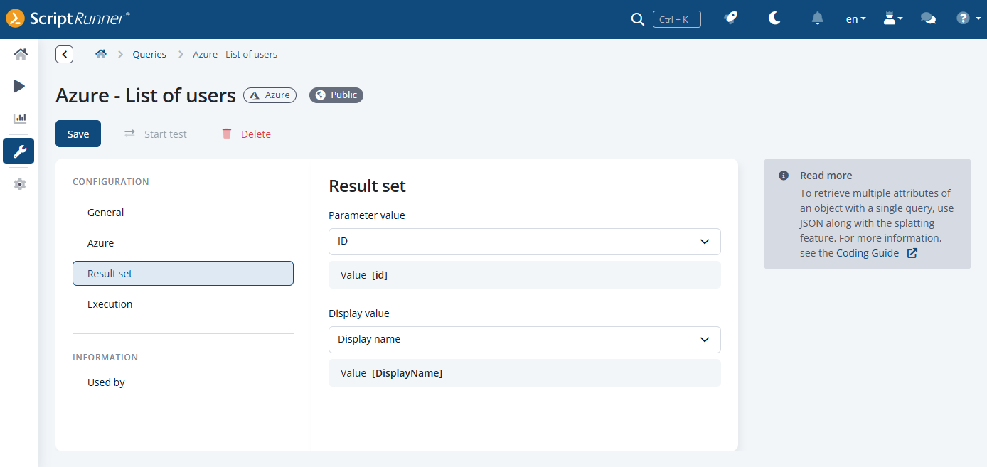This screenshot has width=987, height=467.
Task: Save the query
Action: (x=78, y=134)
